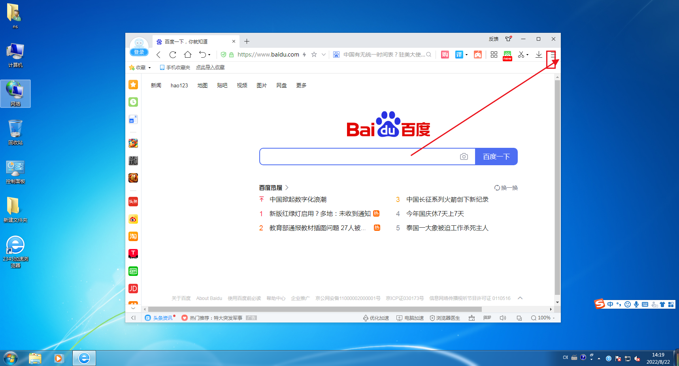Open the browser home page icon

188,55
